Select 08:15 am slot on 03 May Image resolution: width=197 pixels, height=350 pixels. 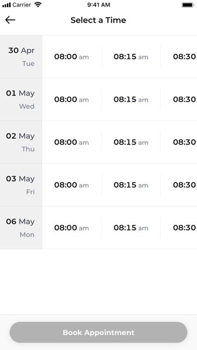click(131, 185)
